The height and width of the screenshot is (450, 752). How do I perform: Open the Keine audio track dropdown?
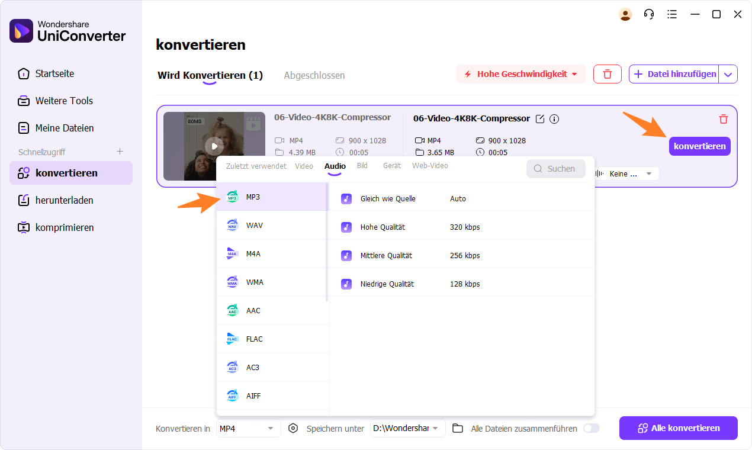coord(625,173)
